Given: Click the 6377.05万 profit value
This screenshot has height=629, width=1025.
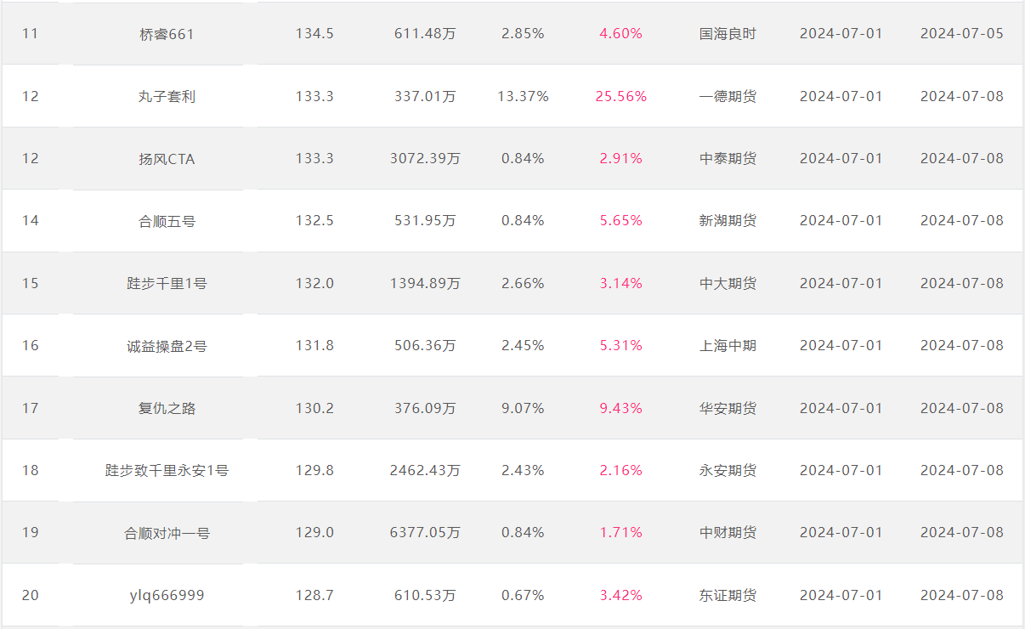Looking at the screenshot, I should click(425, 533).
